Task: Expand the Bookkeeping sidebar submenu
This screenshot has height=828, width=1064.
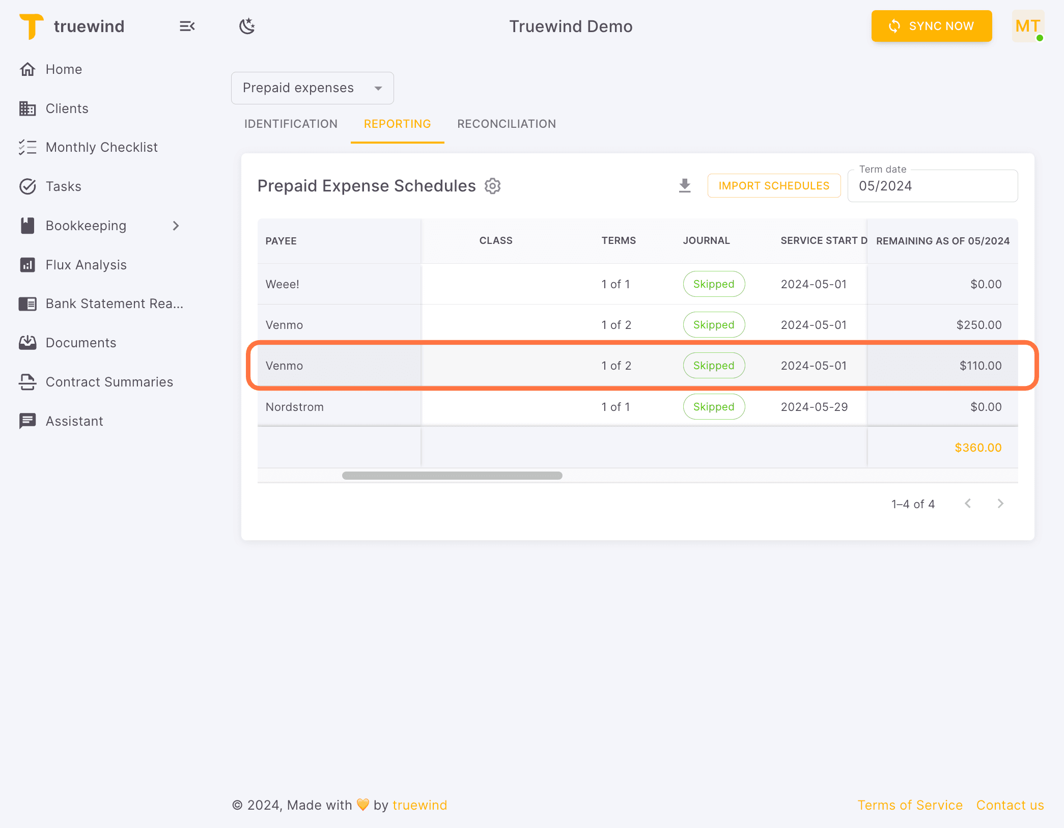Action: (x=176, y=226)
